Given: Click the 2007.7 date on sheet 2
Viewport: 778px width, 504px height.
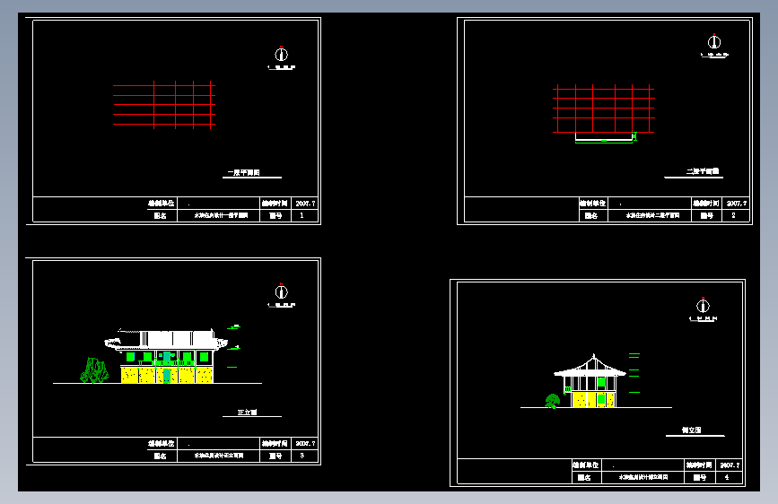Looking at the screenshot, I should (737, 204).
